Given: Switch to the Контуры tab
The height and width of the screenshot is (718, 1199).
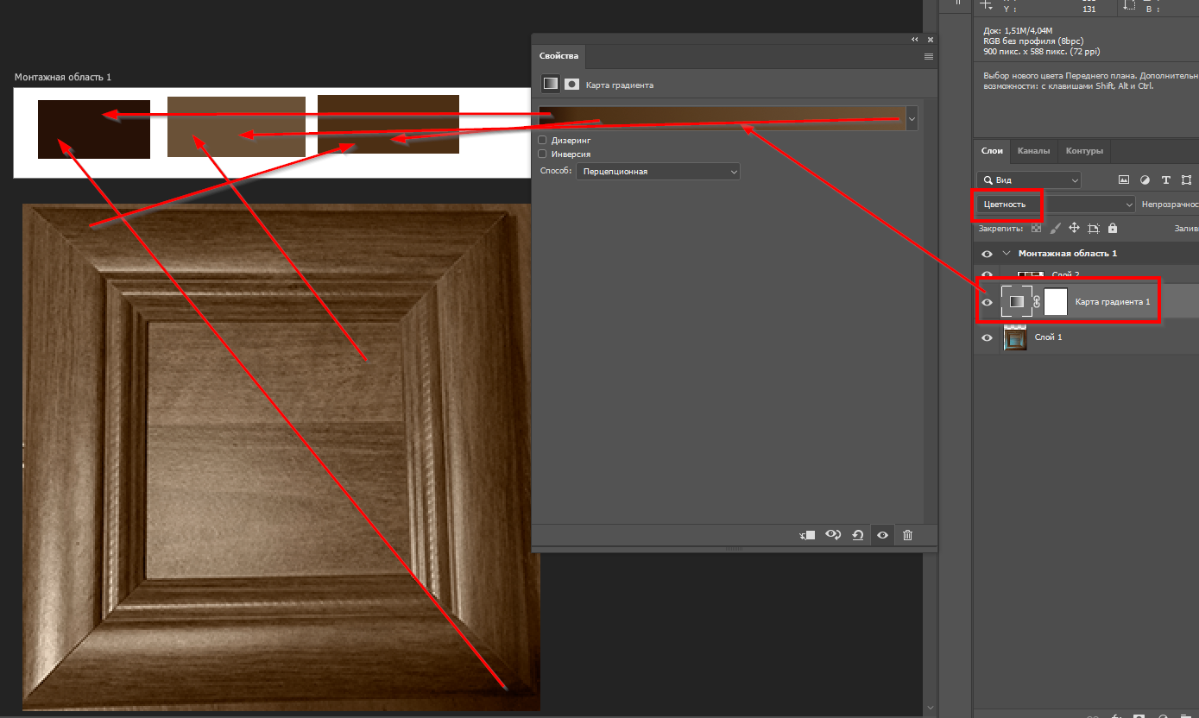Looking at the screenshot, I should pyautogui.click(x=1084, y=151).
